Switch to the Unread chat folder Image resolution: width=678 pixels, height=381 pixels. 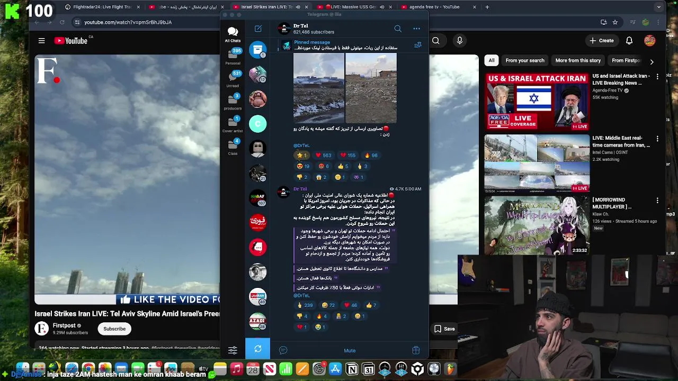click(x=233, y=79)
